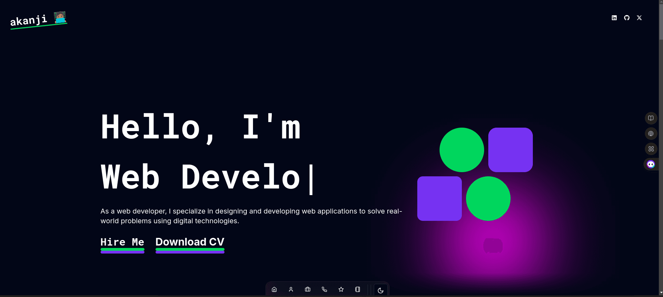
Task: Open the chat bot face icon
Action: click(651, 164)
